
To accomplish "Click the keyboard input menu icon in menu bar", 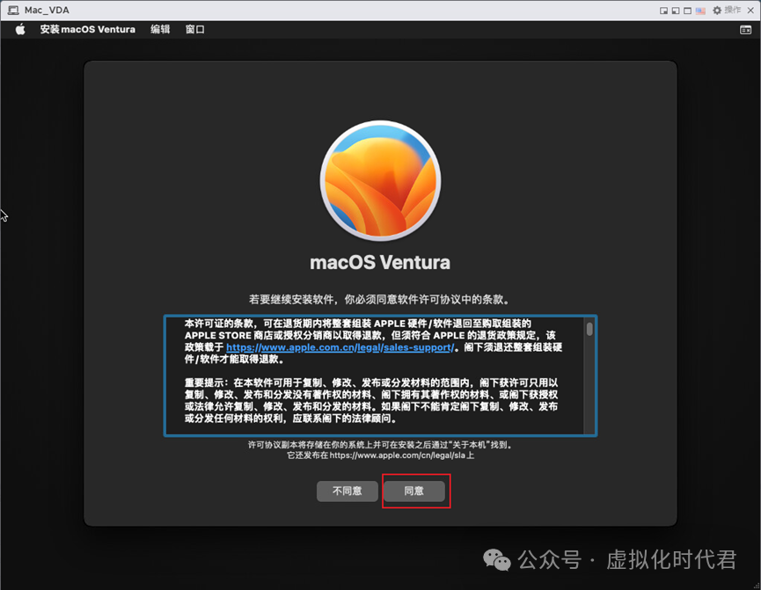I will pyautogui.click(x=745, y=30).
